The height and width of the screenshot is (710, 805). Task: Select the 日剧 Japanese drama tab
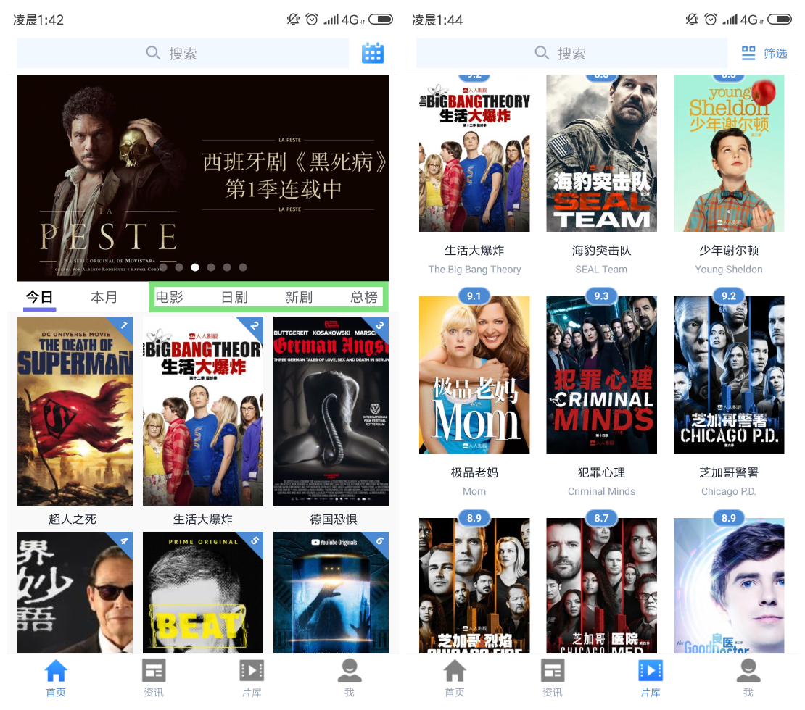(234, 296)
